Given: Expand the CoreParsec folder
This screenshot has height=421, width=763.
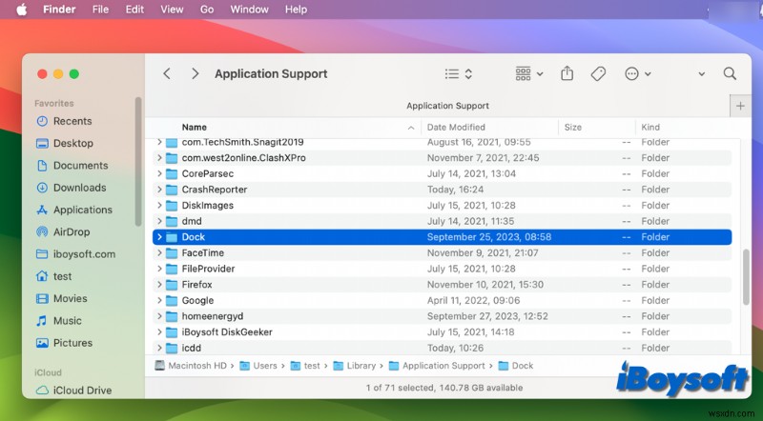Looking at the screenshot, I should 159,173.
